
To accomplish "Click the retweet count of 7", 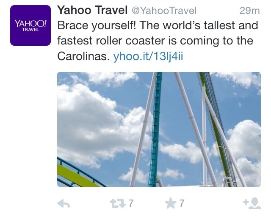I will [131, 203].
